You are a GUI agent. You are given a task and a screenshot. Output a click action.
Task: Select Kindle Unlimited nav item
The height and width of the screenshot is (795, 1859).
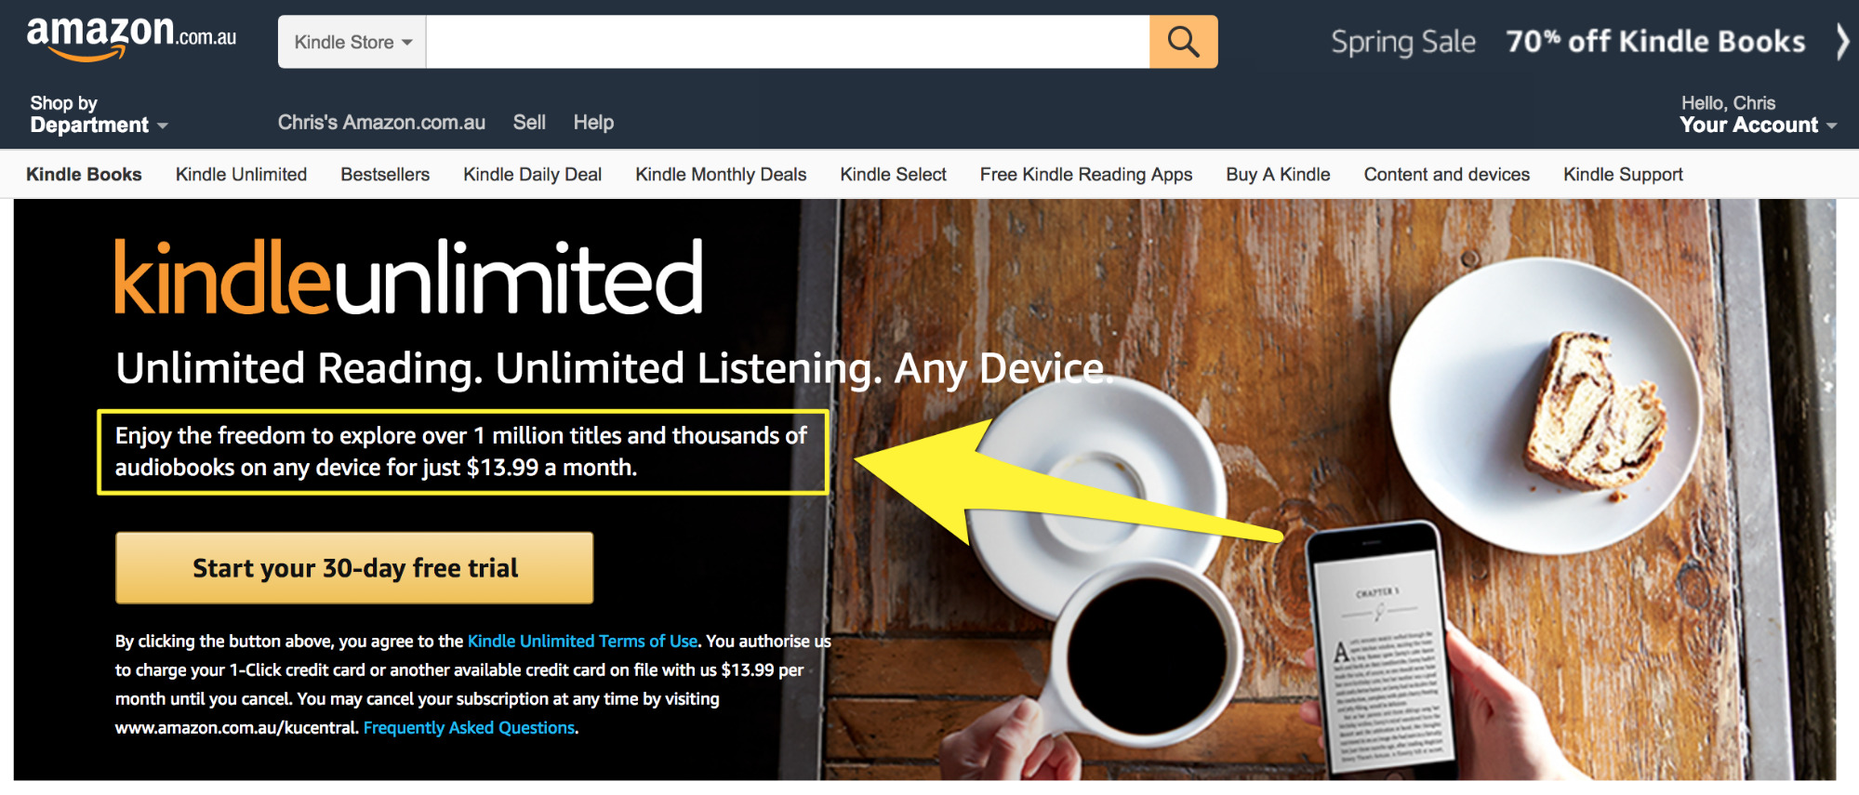(x=241, y=174)
